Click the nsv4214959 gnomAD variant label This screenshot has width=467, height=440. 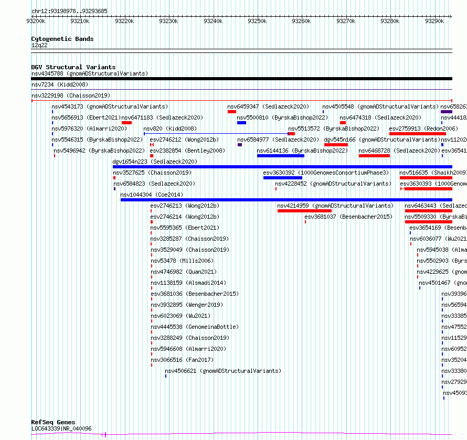(335, 206)
